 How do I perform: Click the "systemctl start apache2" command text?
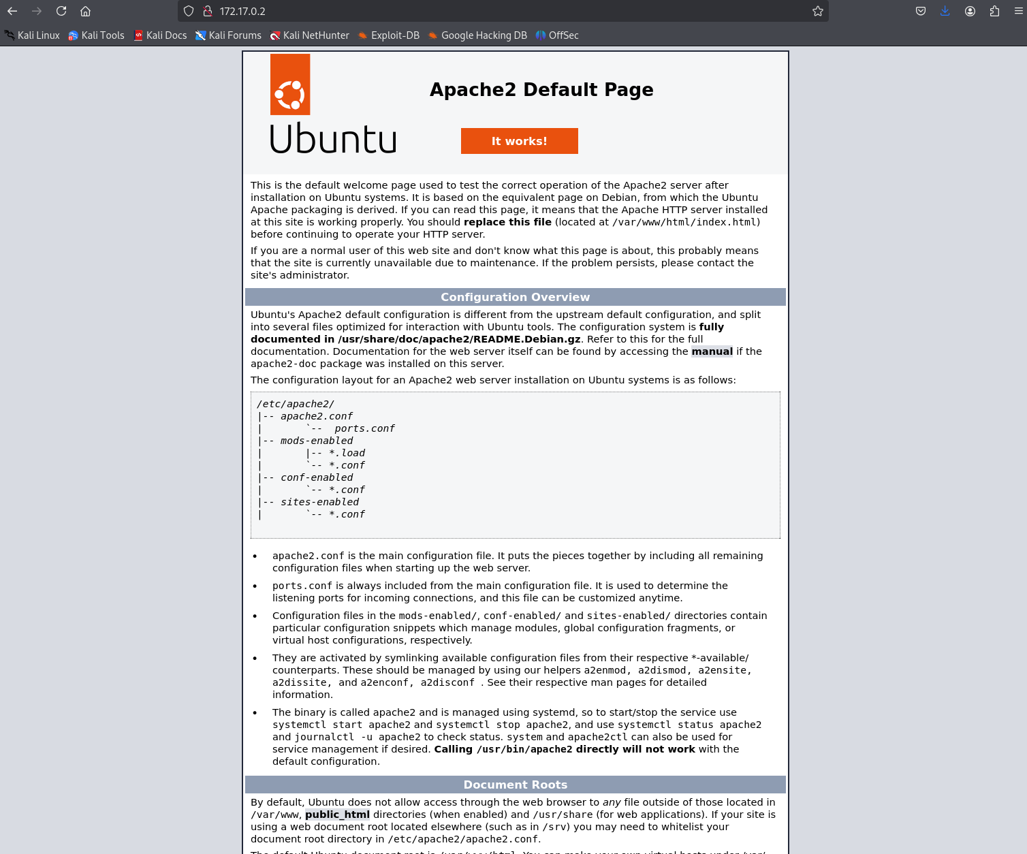(341, 725)
